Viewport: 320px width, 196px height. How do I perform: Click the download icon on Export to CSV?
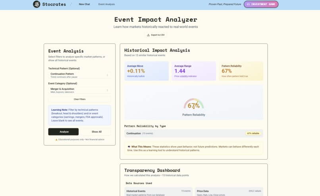tap(148, 35)
